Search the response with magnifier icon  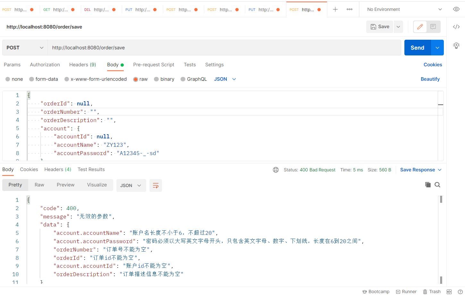437,185
